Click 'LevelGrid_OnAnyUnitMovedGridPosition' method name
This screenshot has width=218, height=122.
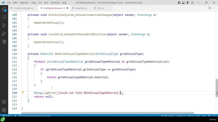77,34
